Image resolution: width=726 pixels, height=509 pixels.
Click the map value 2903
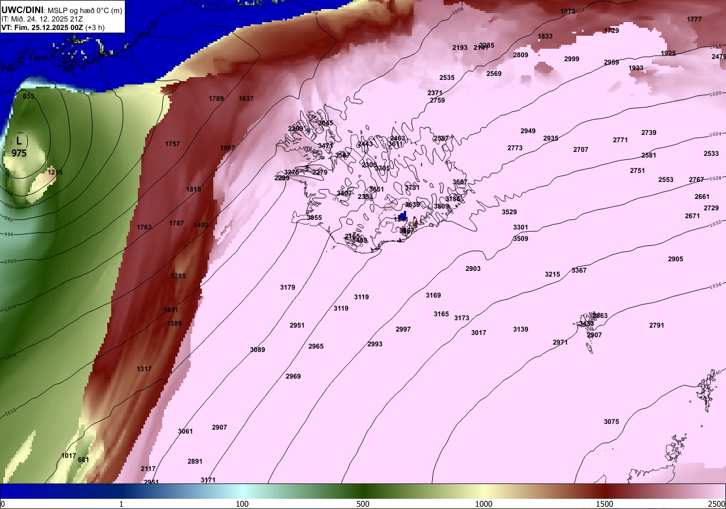pos(473,269)
